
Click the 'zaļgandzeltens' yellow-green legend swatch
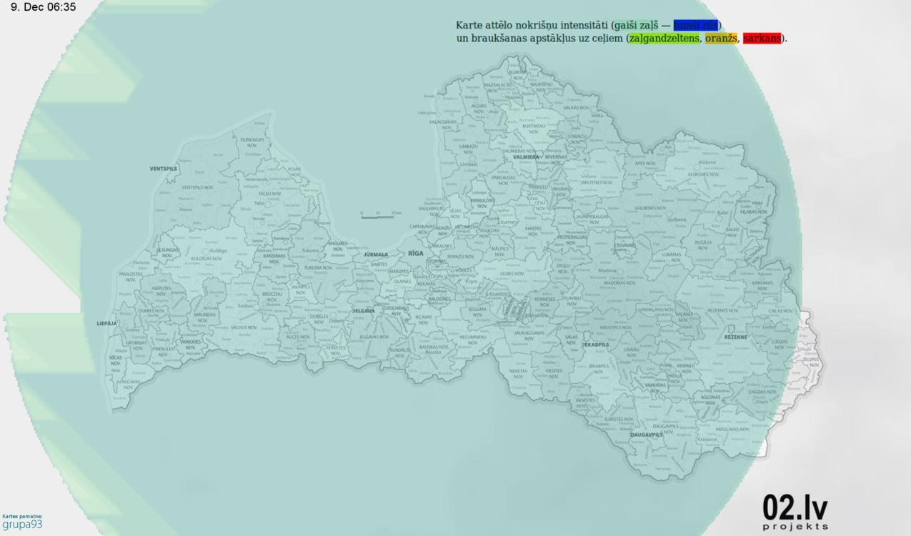pos(664,39)
